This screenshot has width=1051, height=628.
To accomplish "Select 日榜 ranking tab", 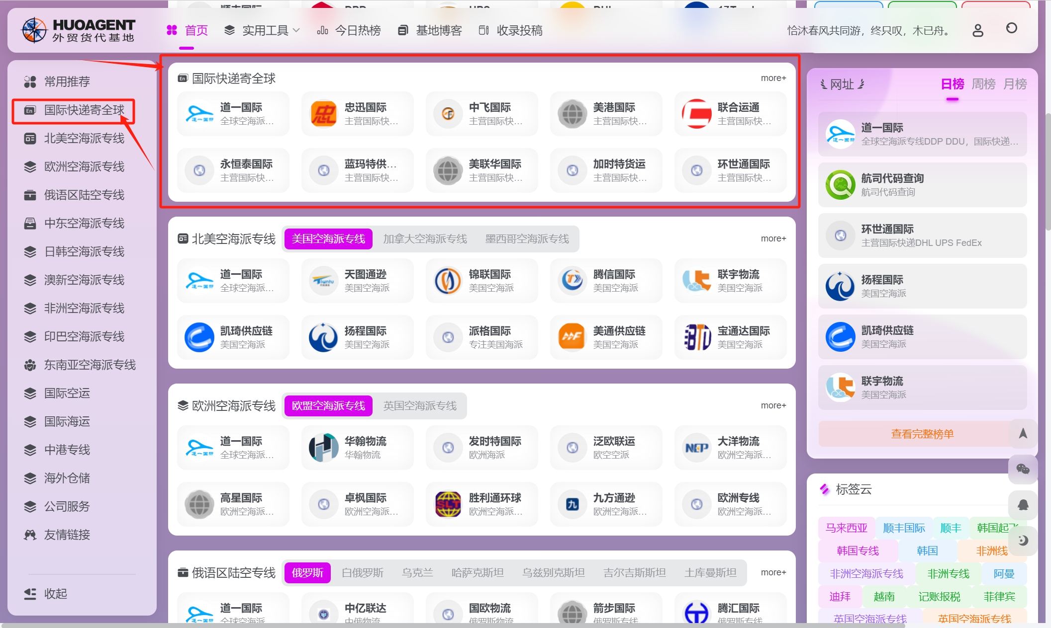I will (x=952, y=84).
